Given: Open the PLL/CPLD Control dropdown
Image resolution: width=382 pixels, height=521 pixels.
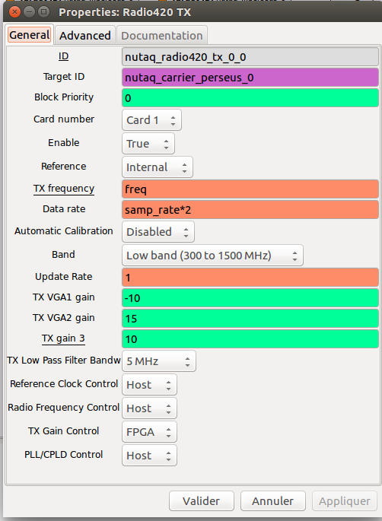Looking at the screenshot, I should coord(149,456).
